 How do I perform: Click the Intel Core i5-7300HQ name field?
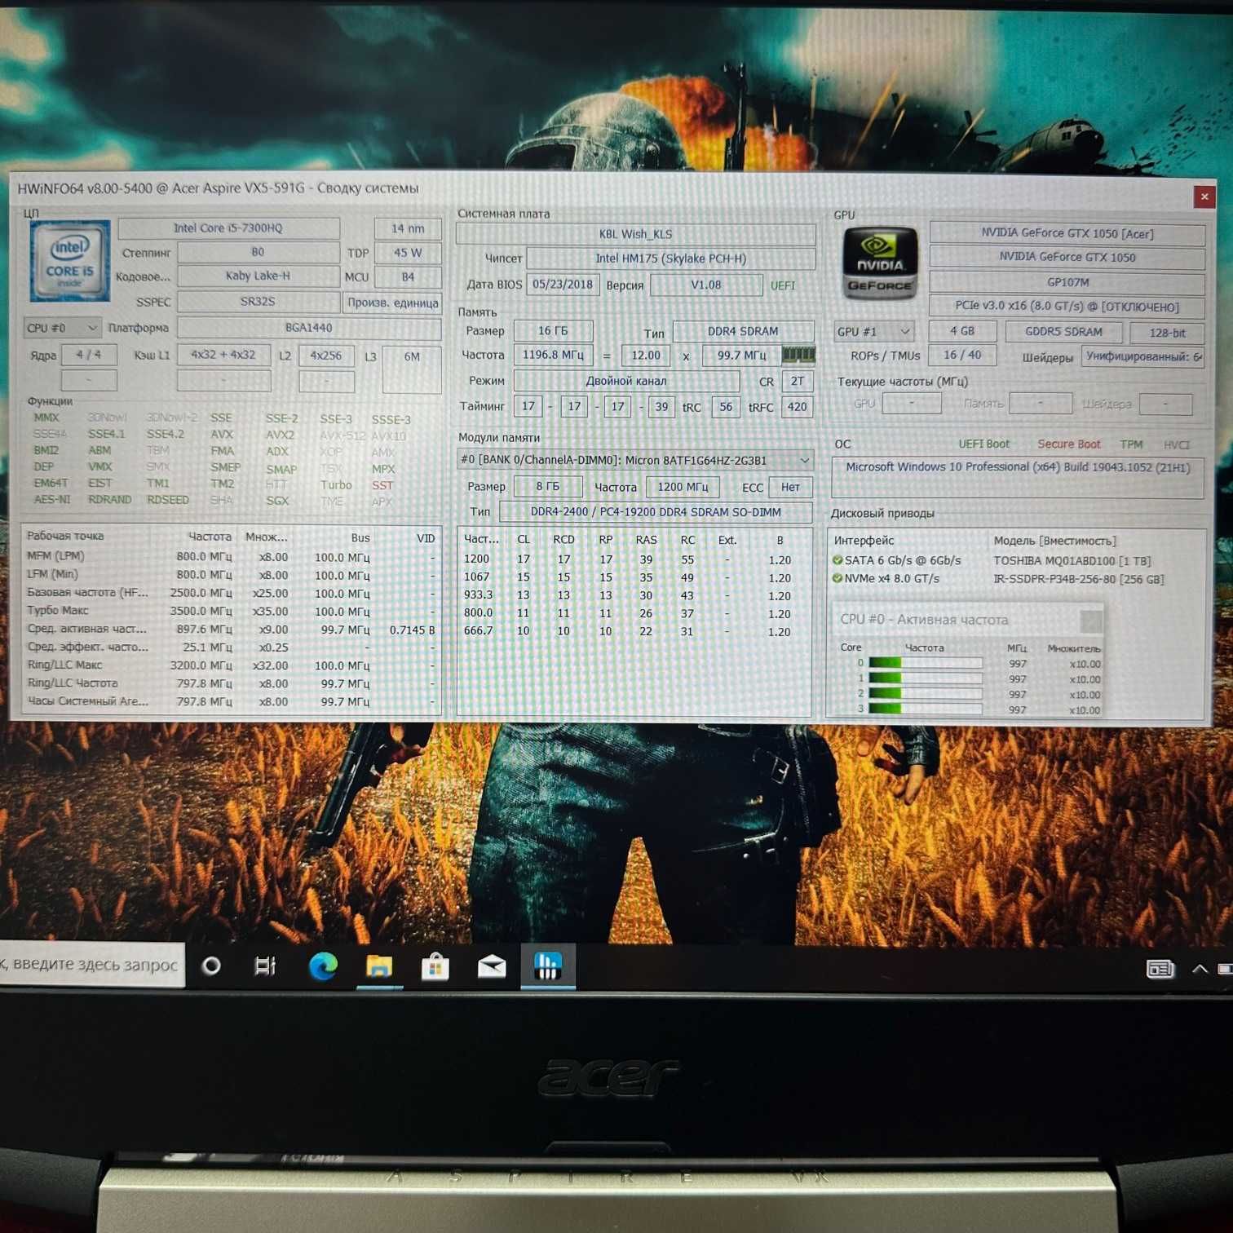[x=228, y=228]
